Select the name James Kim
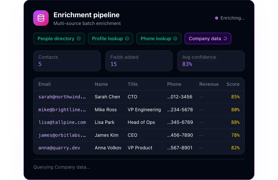The image size is (278, 180). coord(107,135)
